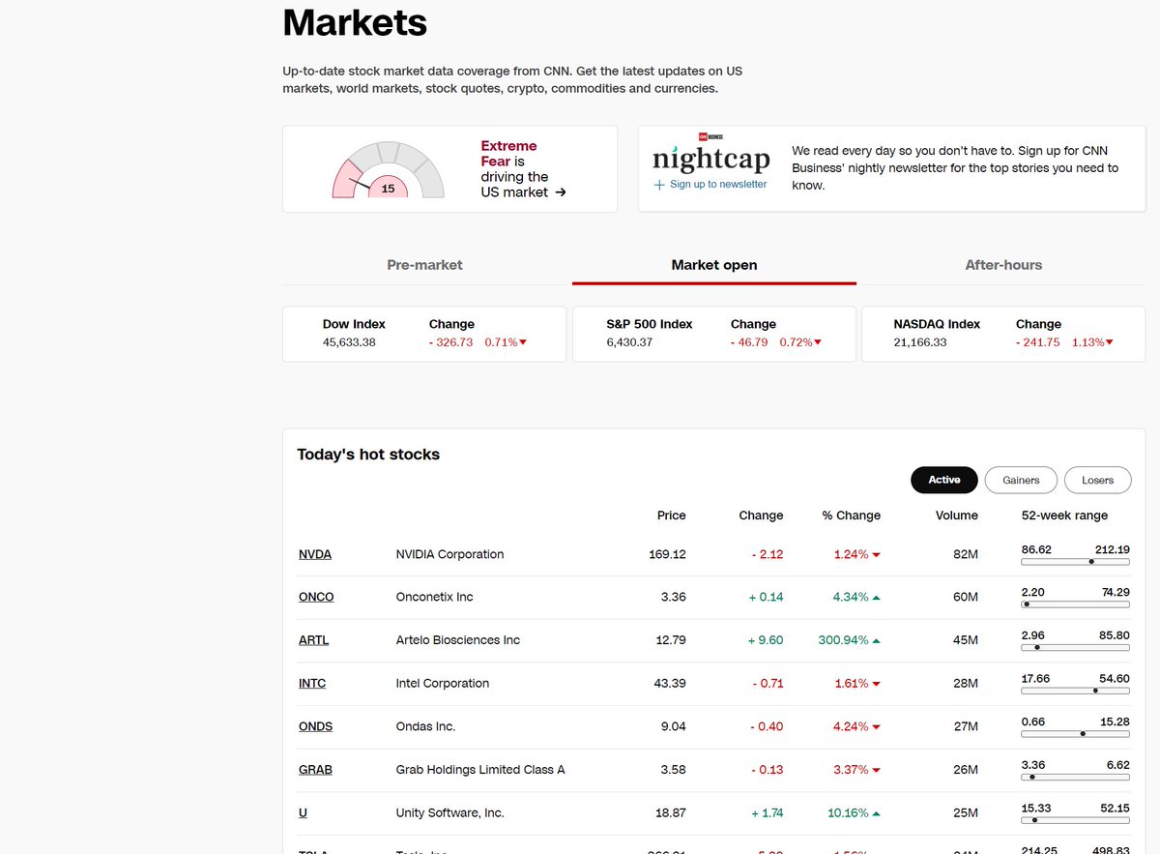
Task: Click the '% Change' column header
Action: pos(852,515)
